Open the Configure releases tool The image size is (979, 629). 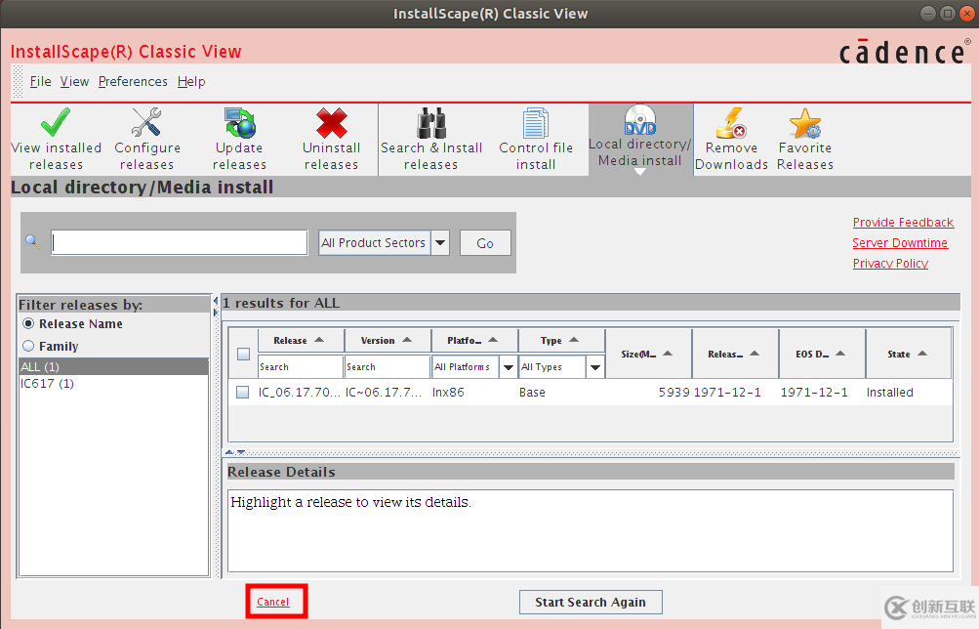(x=146, y=137)
